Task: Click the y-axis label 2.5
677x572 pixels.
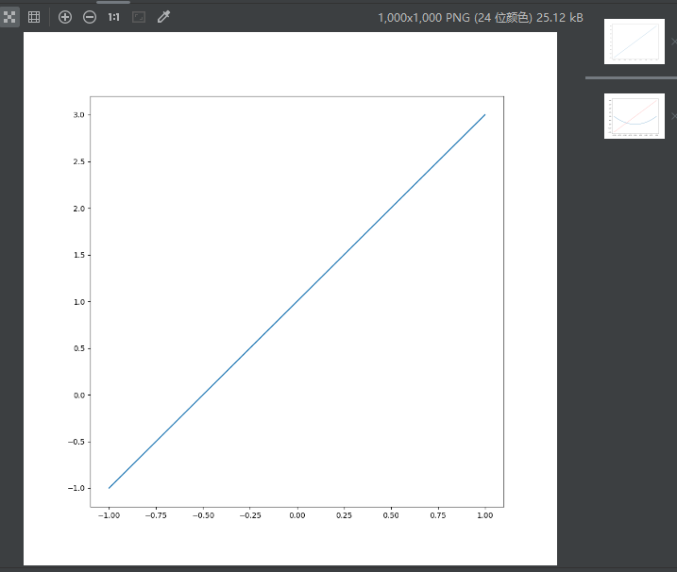Action: pos(79,161)
